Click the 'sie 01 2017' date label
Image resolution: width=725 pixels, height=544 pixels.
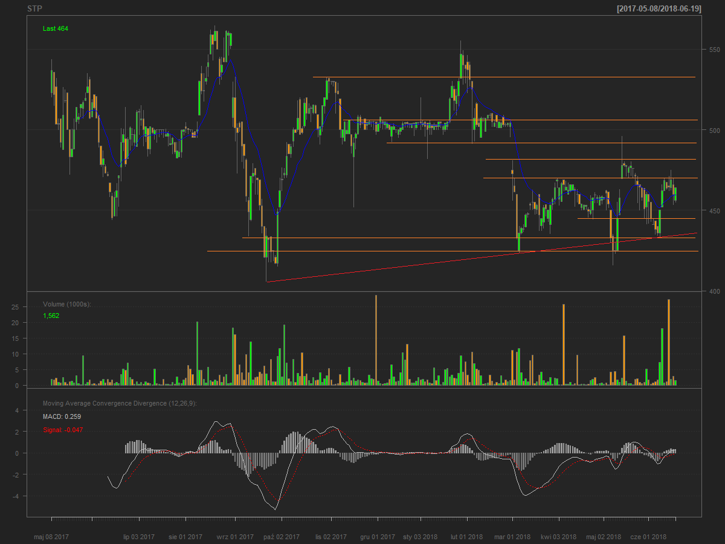(x=186, y=537)
